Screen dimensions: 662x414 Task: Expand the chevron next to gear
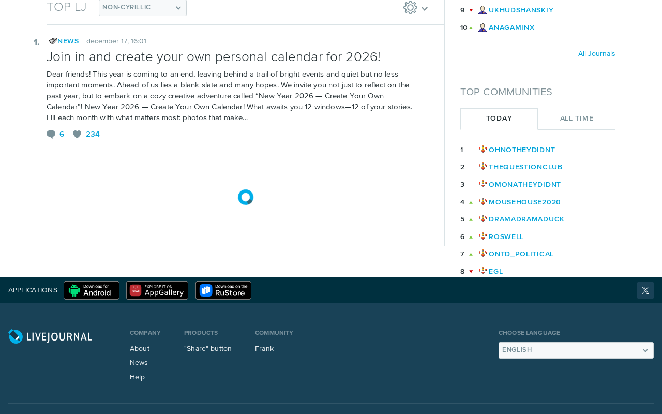pos(425,8)
